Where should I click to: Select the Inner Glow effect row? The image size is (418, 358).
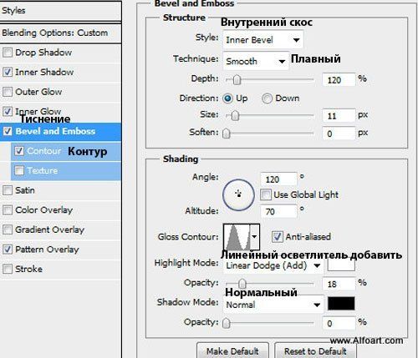[x=60, y=112]
